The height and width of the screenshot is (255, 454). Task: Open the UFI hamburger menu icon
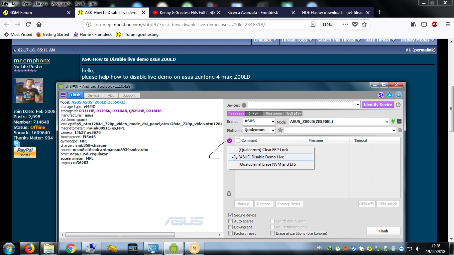coord(63,95)
